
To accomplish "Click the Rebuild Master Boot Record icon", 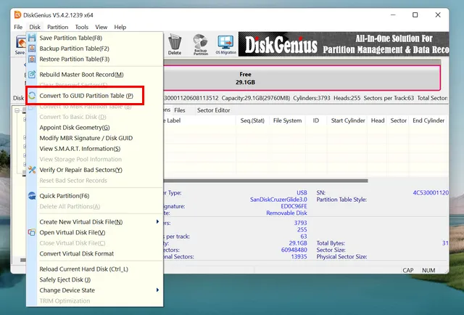I will point(32,74).
